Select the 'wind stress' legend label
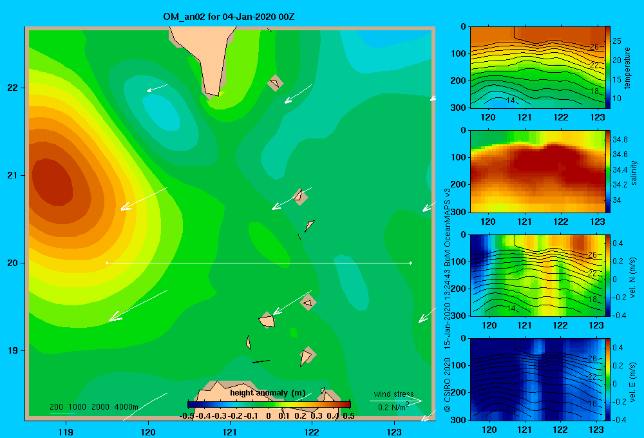 coord(393,394)
